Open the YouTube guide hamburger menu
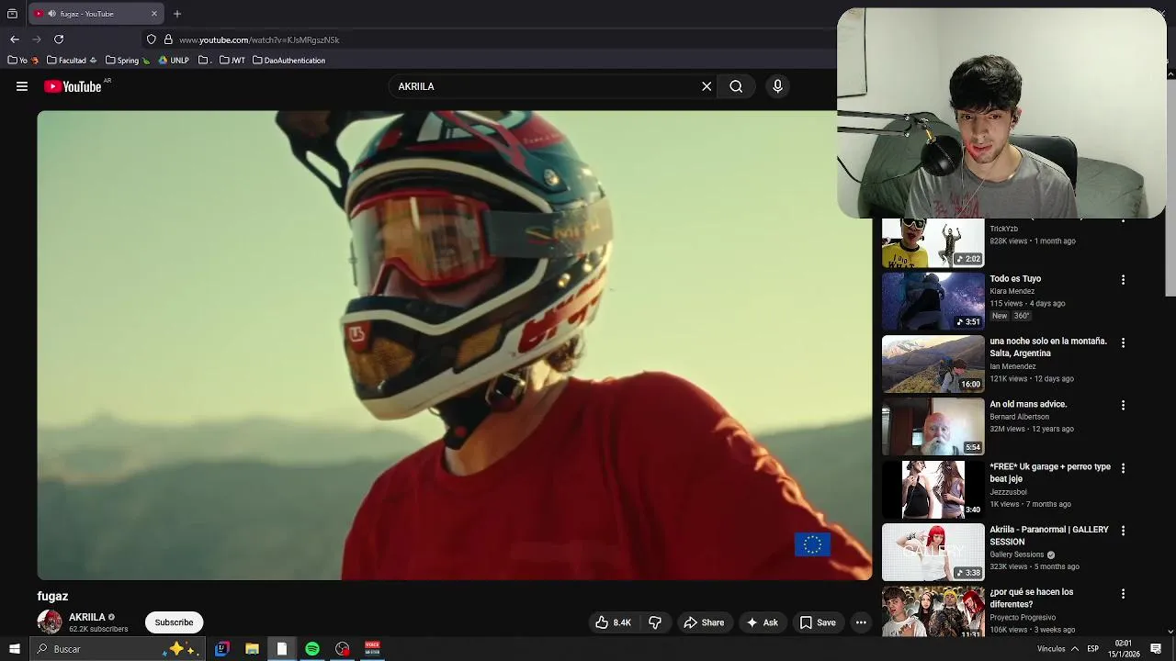This screenshot has width=1176, height=661. (x=22, y=86)
